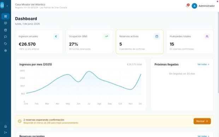Open the calendar icon in sidebar
This screenshot has height=137, width=219.
5,30
